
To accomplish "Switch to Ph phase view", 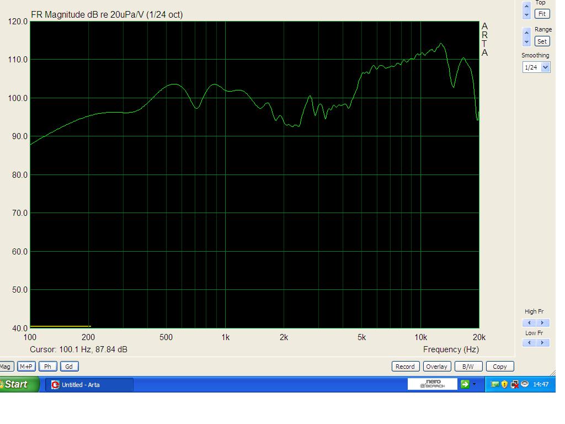I will tap(47, 367).
